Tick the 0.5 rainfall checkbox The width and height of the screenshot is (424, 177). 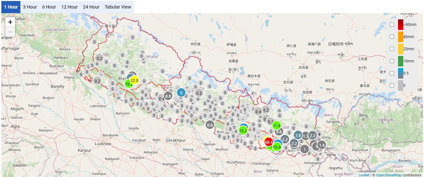point(392,73)
